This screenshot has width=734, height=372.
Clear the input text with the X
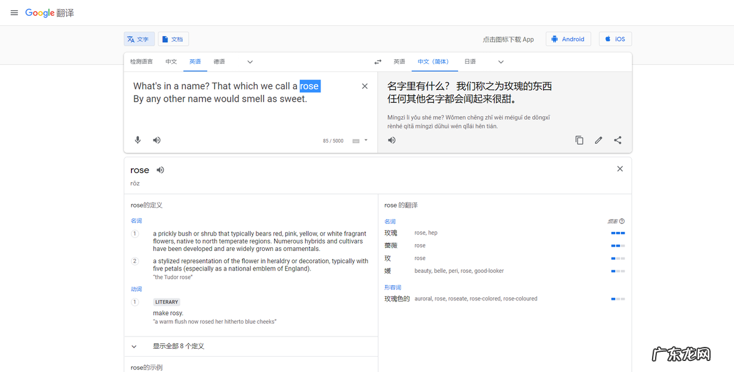[x=365, y=86]
